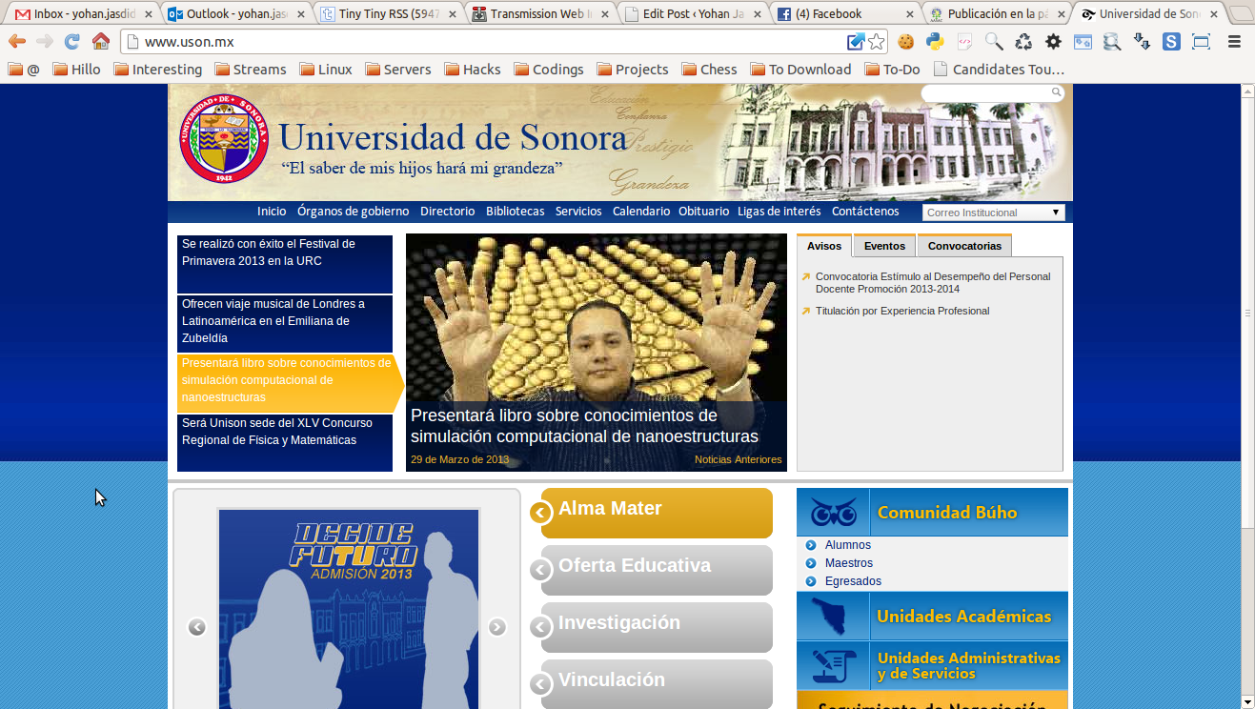Viewport: 1255px width, 709px height.
Task: Open Órganos de gobierno in navigation bar
Action: [x=353, y=212]
